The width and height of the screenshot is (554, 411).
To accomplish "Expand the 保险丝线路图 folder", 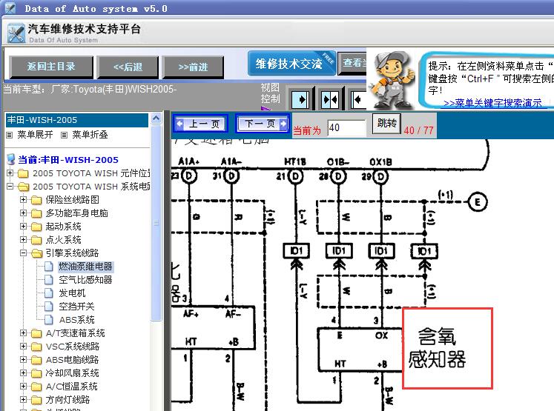I will (23, 200).
